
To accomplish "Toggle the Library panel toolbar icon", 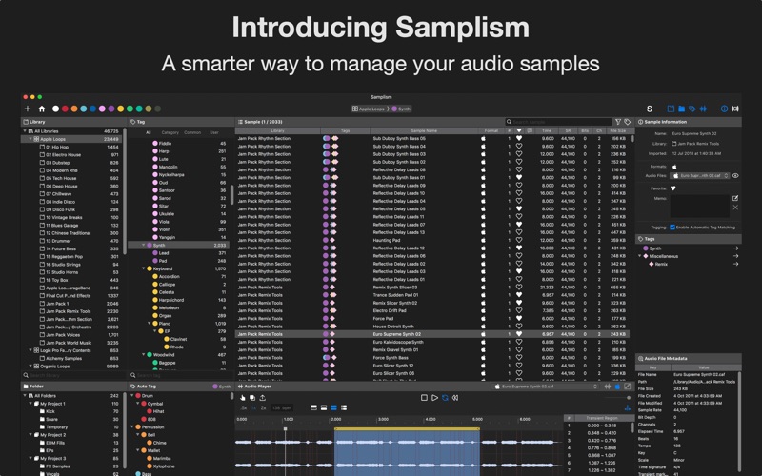I will point(671,109).
